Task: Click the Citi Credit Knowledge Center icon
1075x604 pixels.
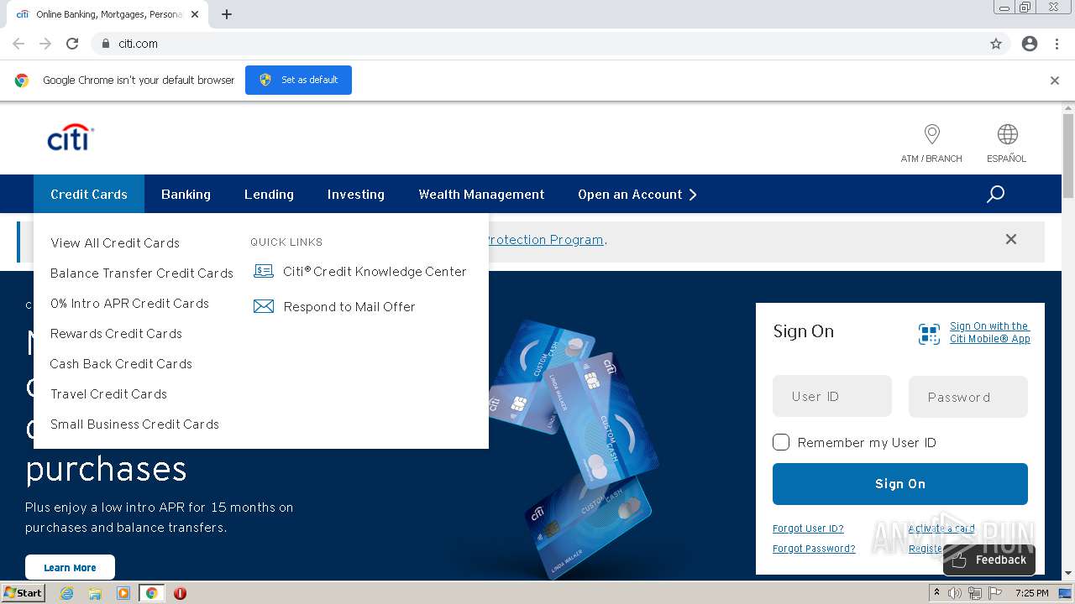Action: [264, 271]
